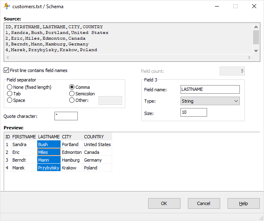Click source line 3,Berndt,Mann,Hamburg,Germany
This screenshot has height=221, width=264.
pyautogui.click(x=47, y=44)
